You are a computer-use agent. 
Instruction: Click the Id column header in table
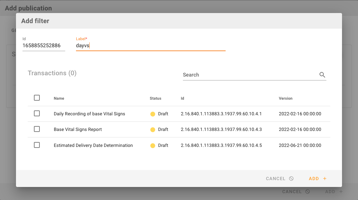tap(183, 98)
